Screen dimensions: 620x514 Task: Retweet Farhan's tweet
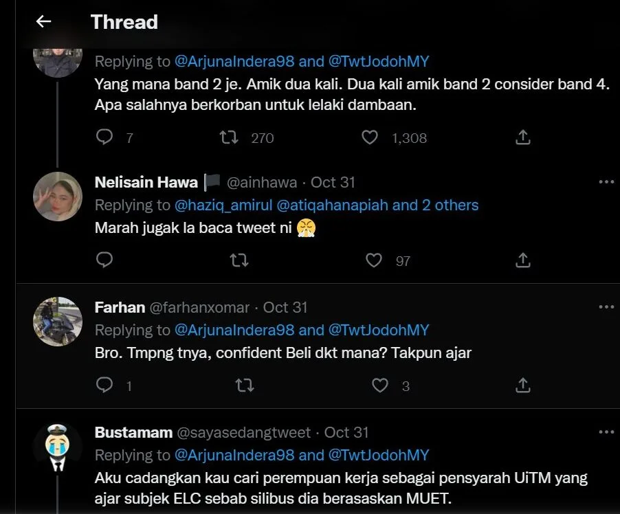(244, 385)
